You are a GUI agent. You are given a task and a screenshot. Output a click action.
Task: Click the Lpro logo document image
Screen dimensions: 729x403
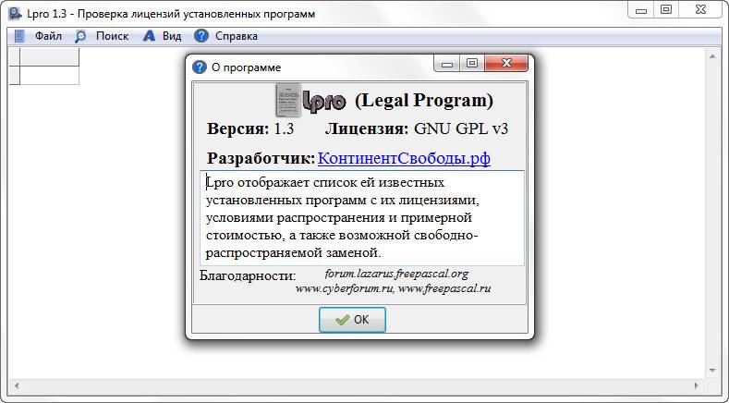pyautogui.click(x=287, y=100)
